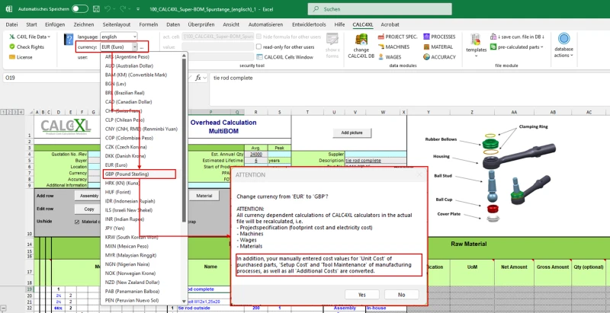Switch to the Entwicklertools tab

pos(309,24)
